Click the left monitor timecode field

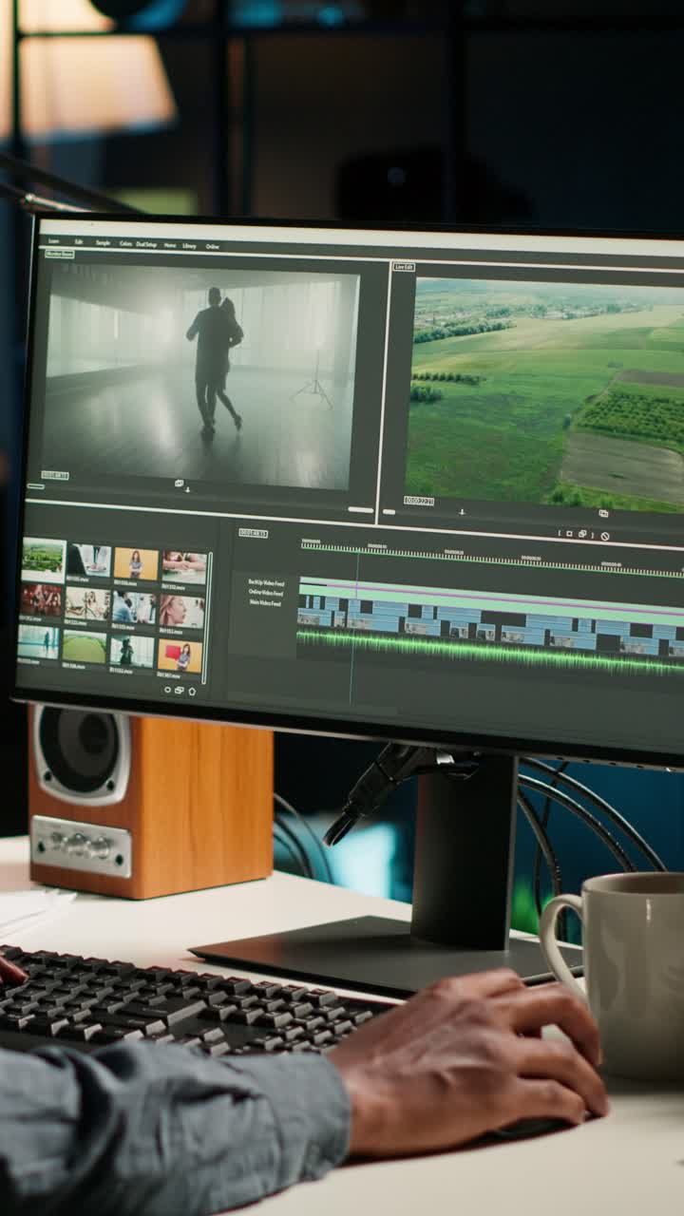[x=55, y=475]
